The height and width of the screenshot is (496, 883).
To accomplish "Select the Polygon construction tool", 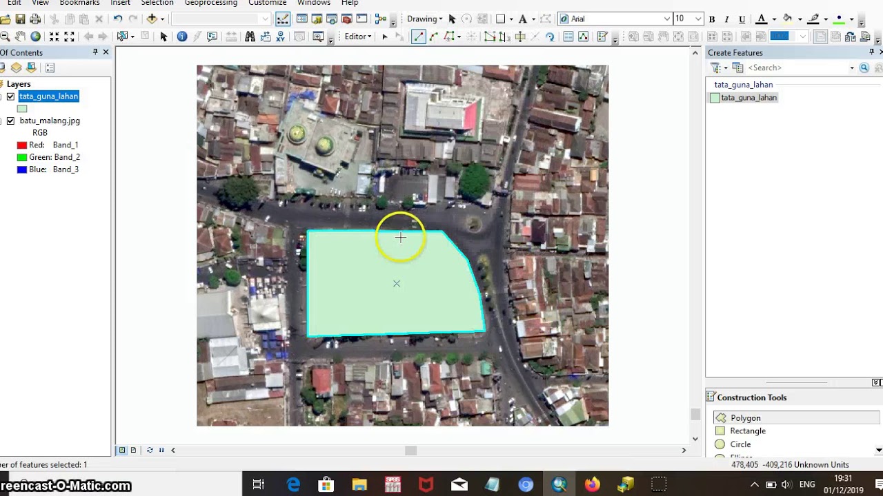I will click(798, 418).
